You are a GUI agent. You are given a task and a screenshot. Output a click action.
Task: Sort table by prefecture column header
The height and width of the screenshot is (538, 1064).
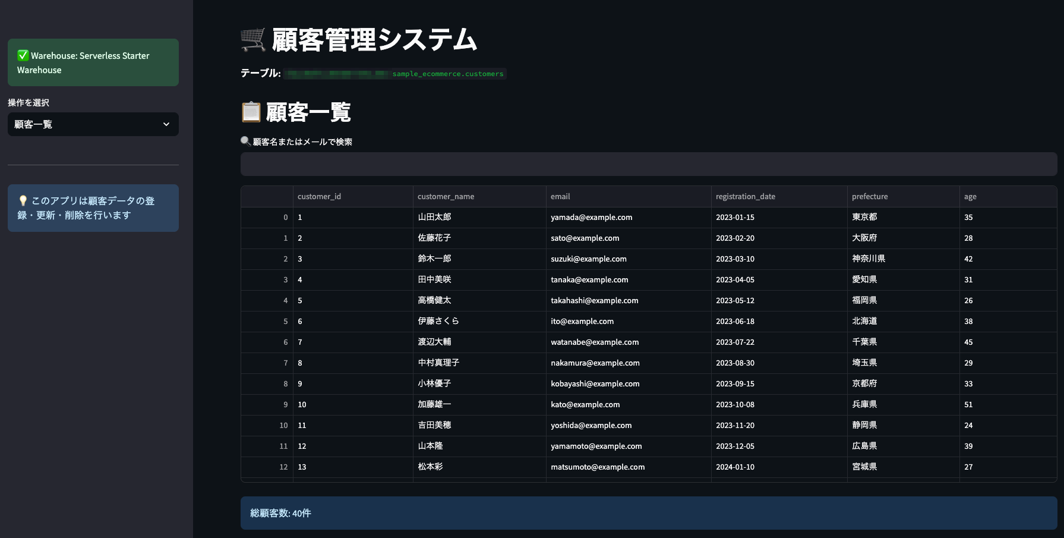904,197
